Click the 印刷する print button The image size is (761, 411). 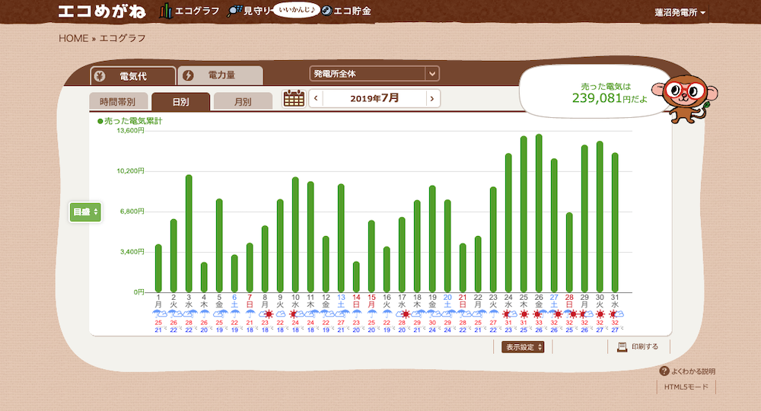pyautogui.click(x=638, y=346)
